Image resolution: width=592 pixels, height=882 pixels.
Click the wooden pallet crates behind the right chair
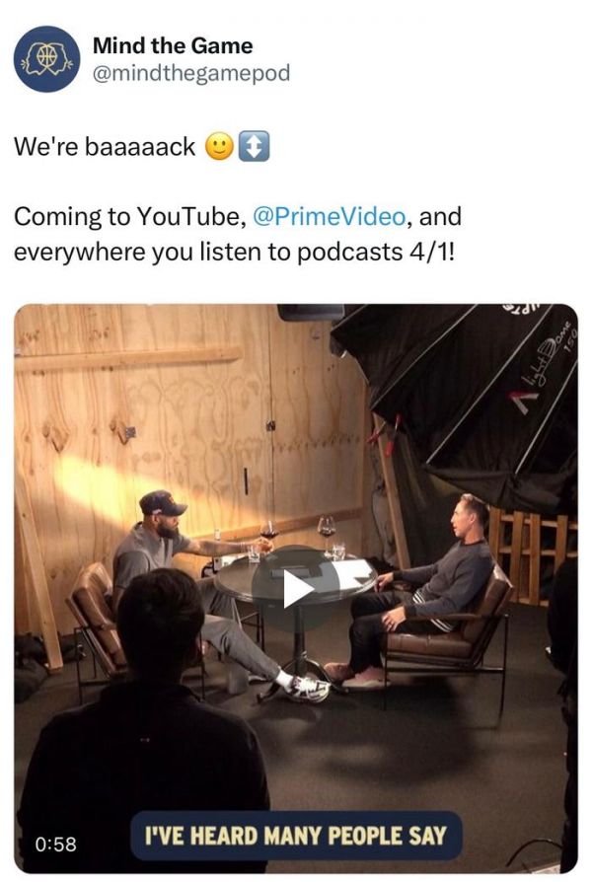[x=532, y=554]
